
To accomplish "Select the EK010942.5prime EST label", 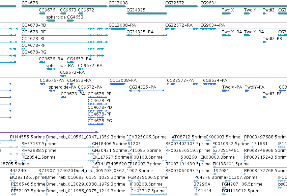I will coord(231,144).
